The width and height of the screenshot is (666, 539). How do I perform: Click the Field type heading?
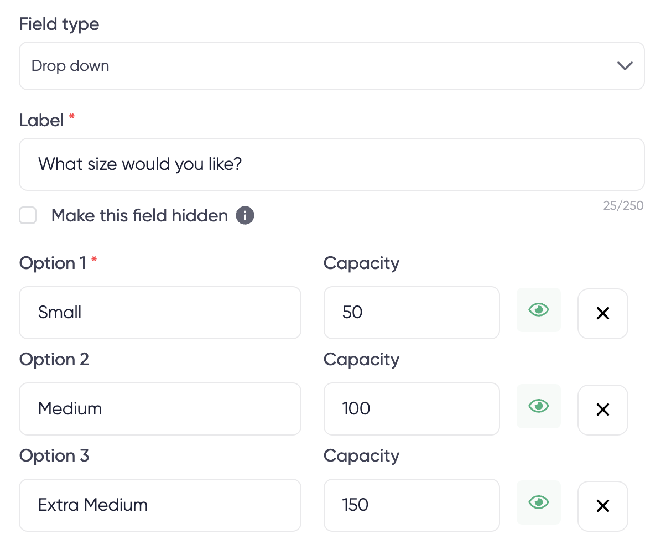point(59,24)
